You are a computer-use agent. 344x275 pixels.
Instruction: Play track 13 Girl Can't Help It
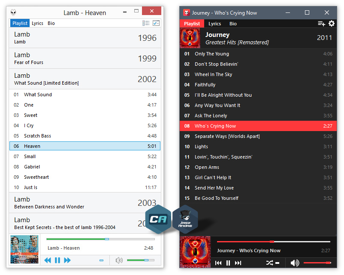tap(258, 177)
